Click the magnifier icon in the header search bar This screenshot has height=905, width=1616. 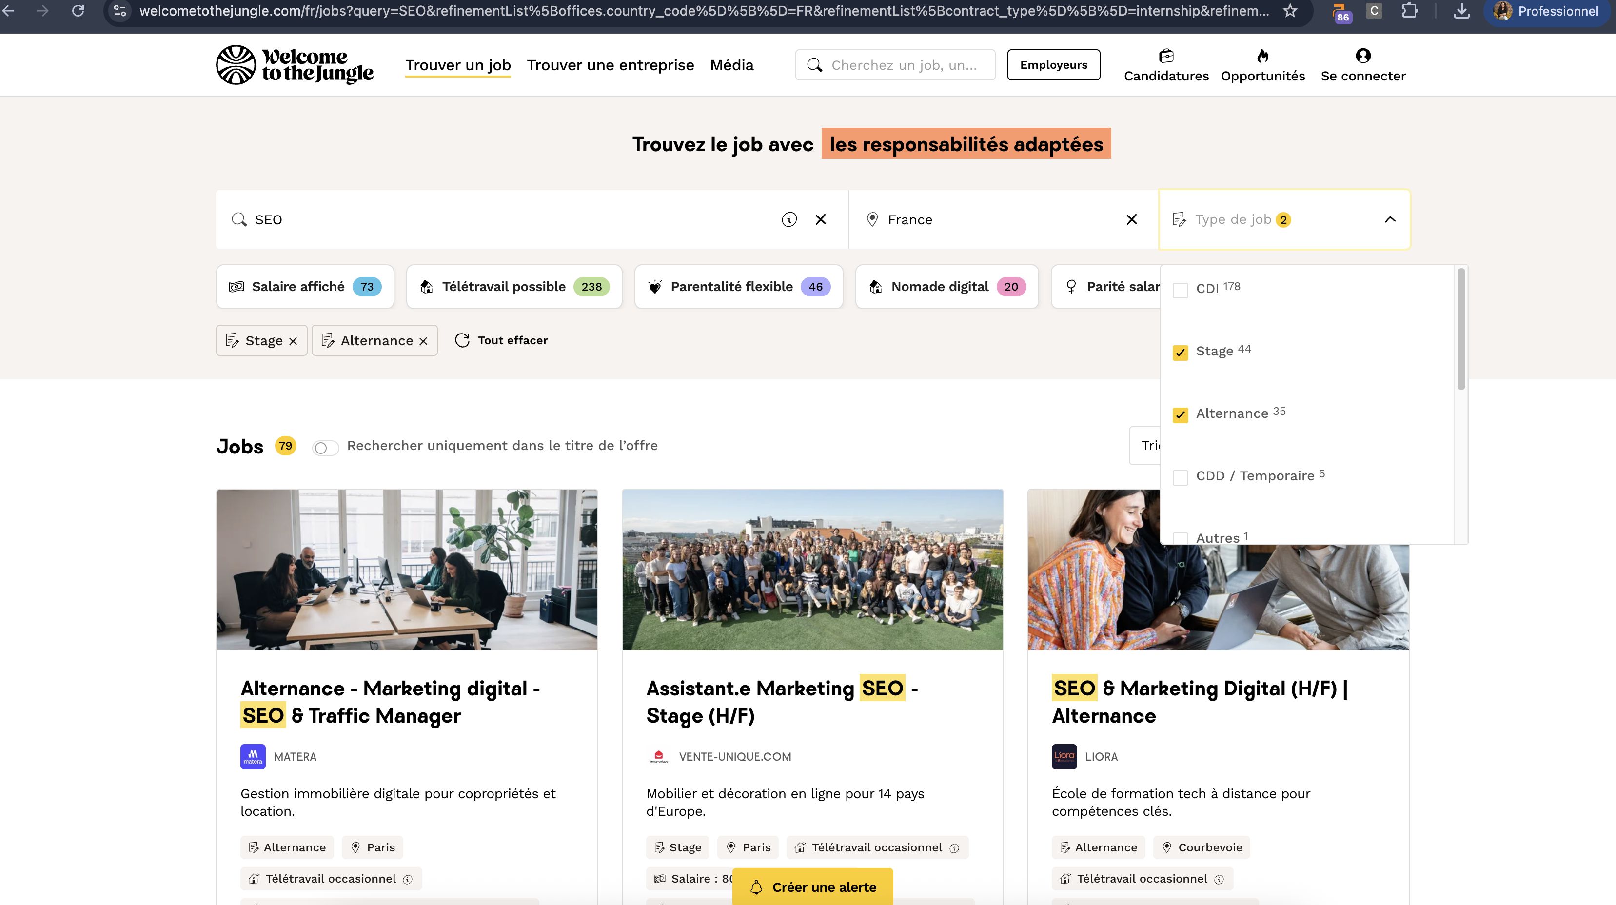point(814,64)
